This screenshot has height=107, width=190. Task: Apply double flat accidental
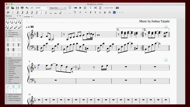point(105,12)
